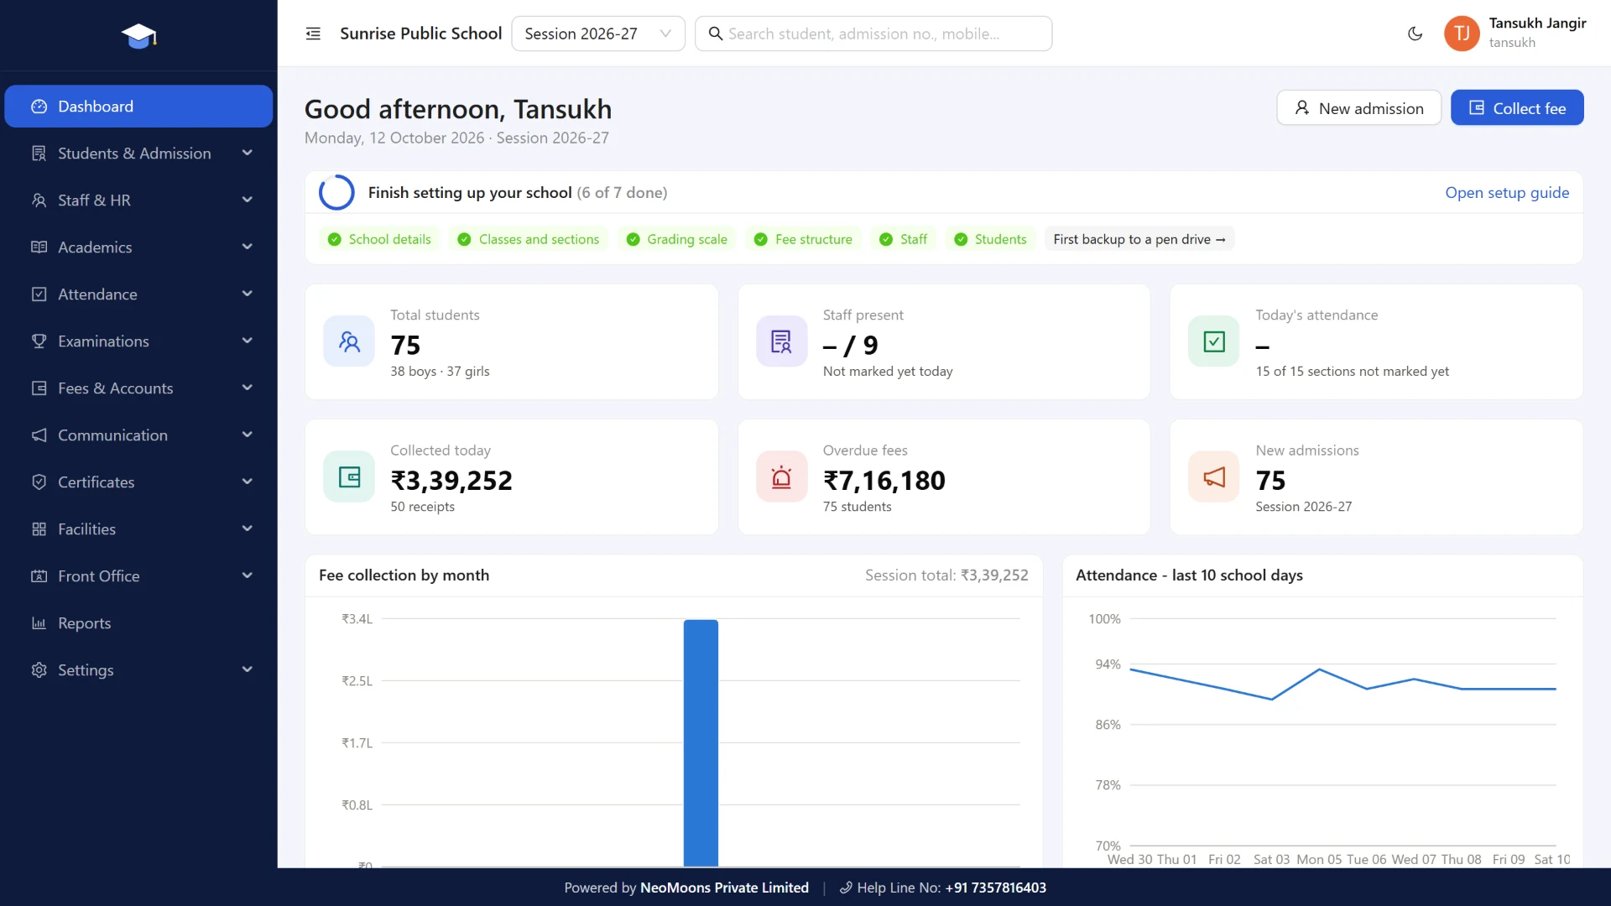Click the blue fee collection bar
Image resolution: width=1611 pixels, height=906 pixels.
point(701,742)
